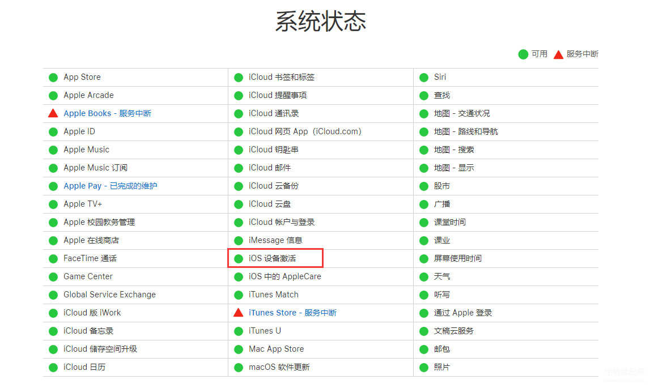Click green status dot beside iMessage 信息

[x=239, y=240]
